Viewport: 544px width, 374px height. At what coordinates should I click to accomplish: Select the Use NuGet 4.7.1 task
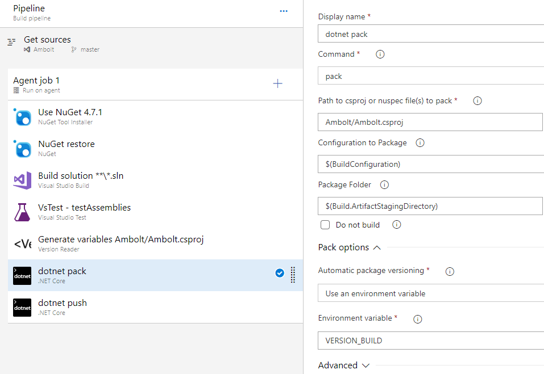(x=155, y=117)
